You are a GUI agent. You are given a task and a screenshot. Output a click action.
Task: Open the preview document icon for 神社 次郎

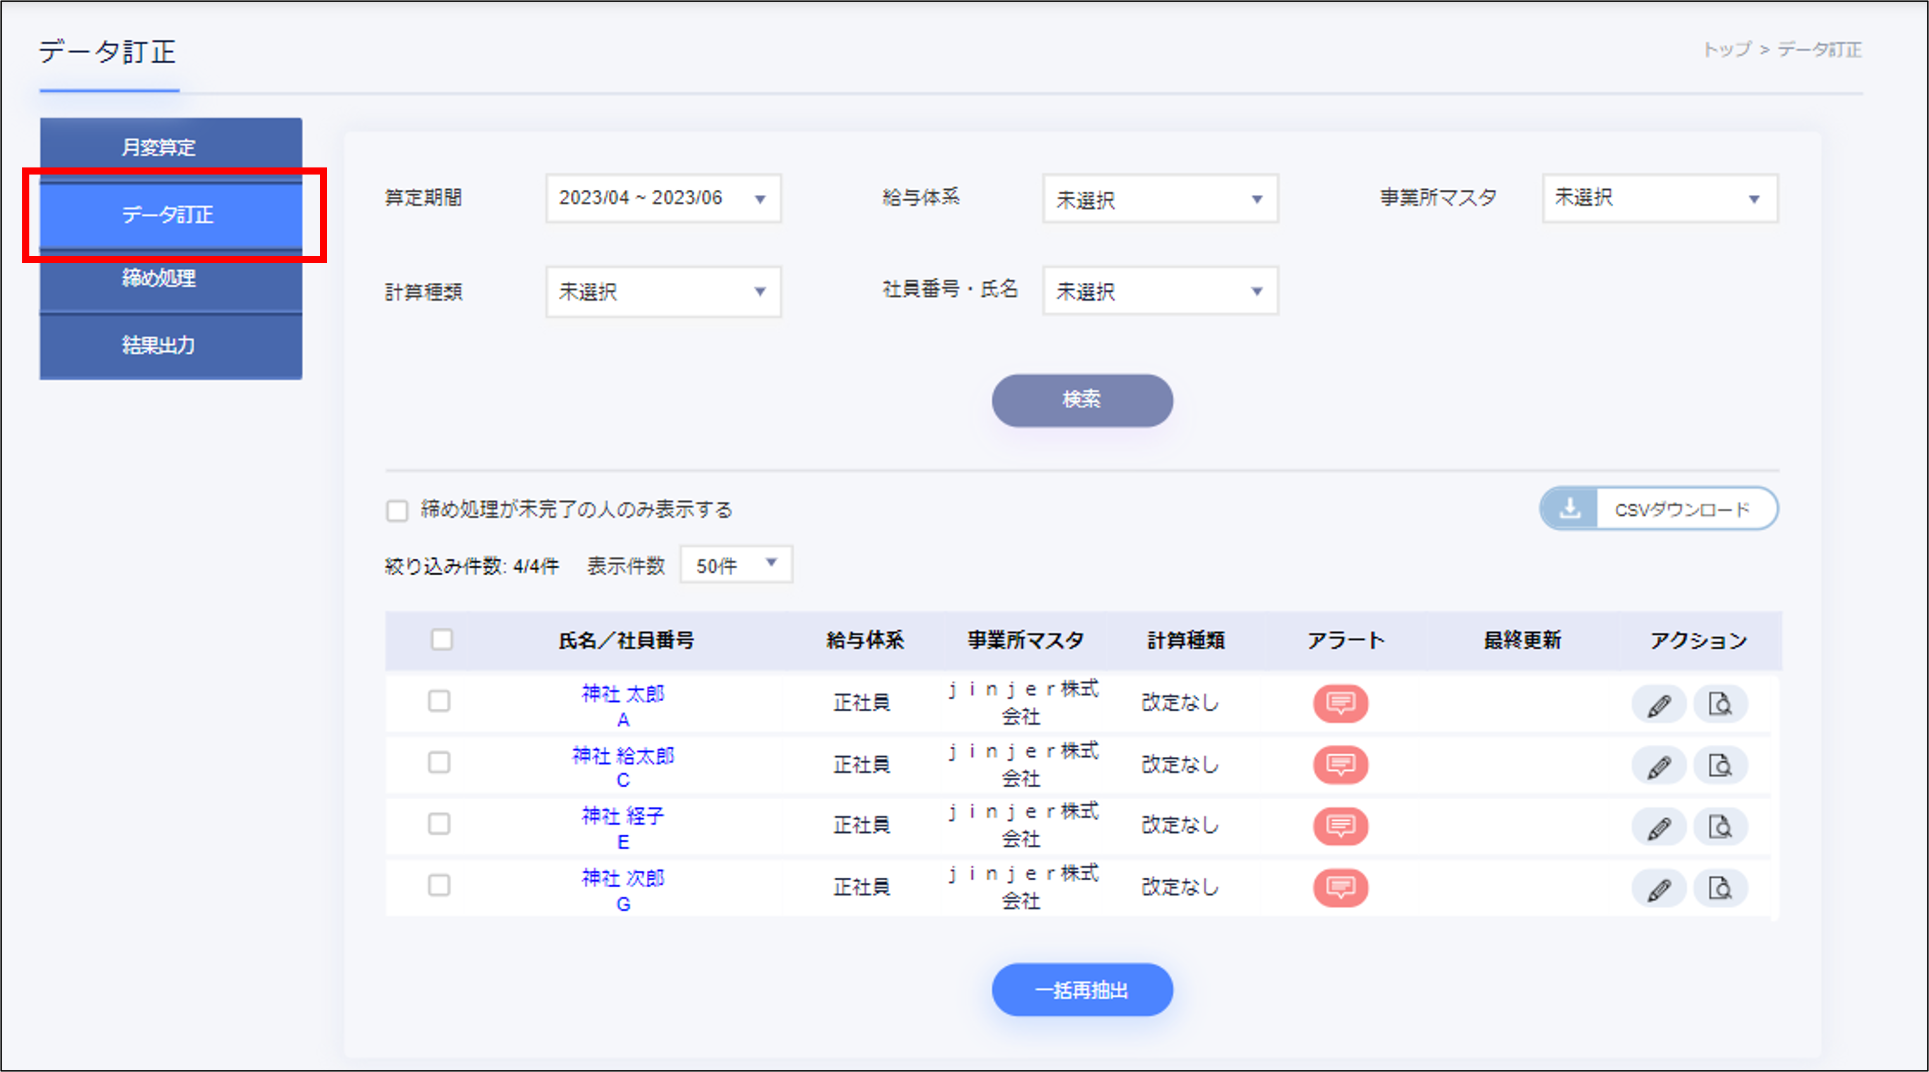(x=1720, y=888)
